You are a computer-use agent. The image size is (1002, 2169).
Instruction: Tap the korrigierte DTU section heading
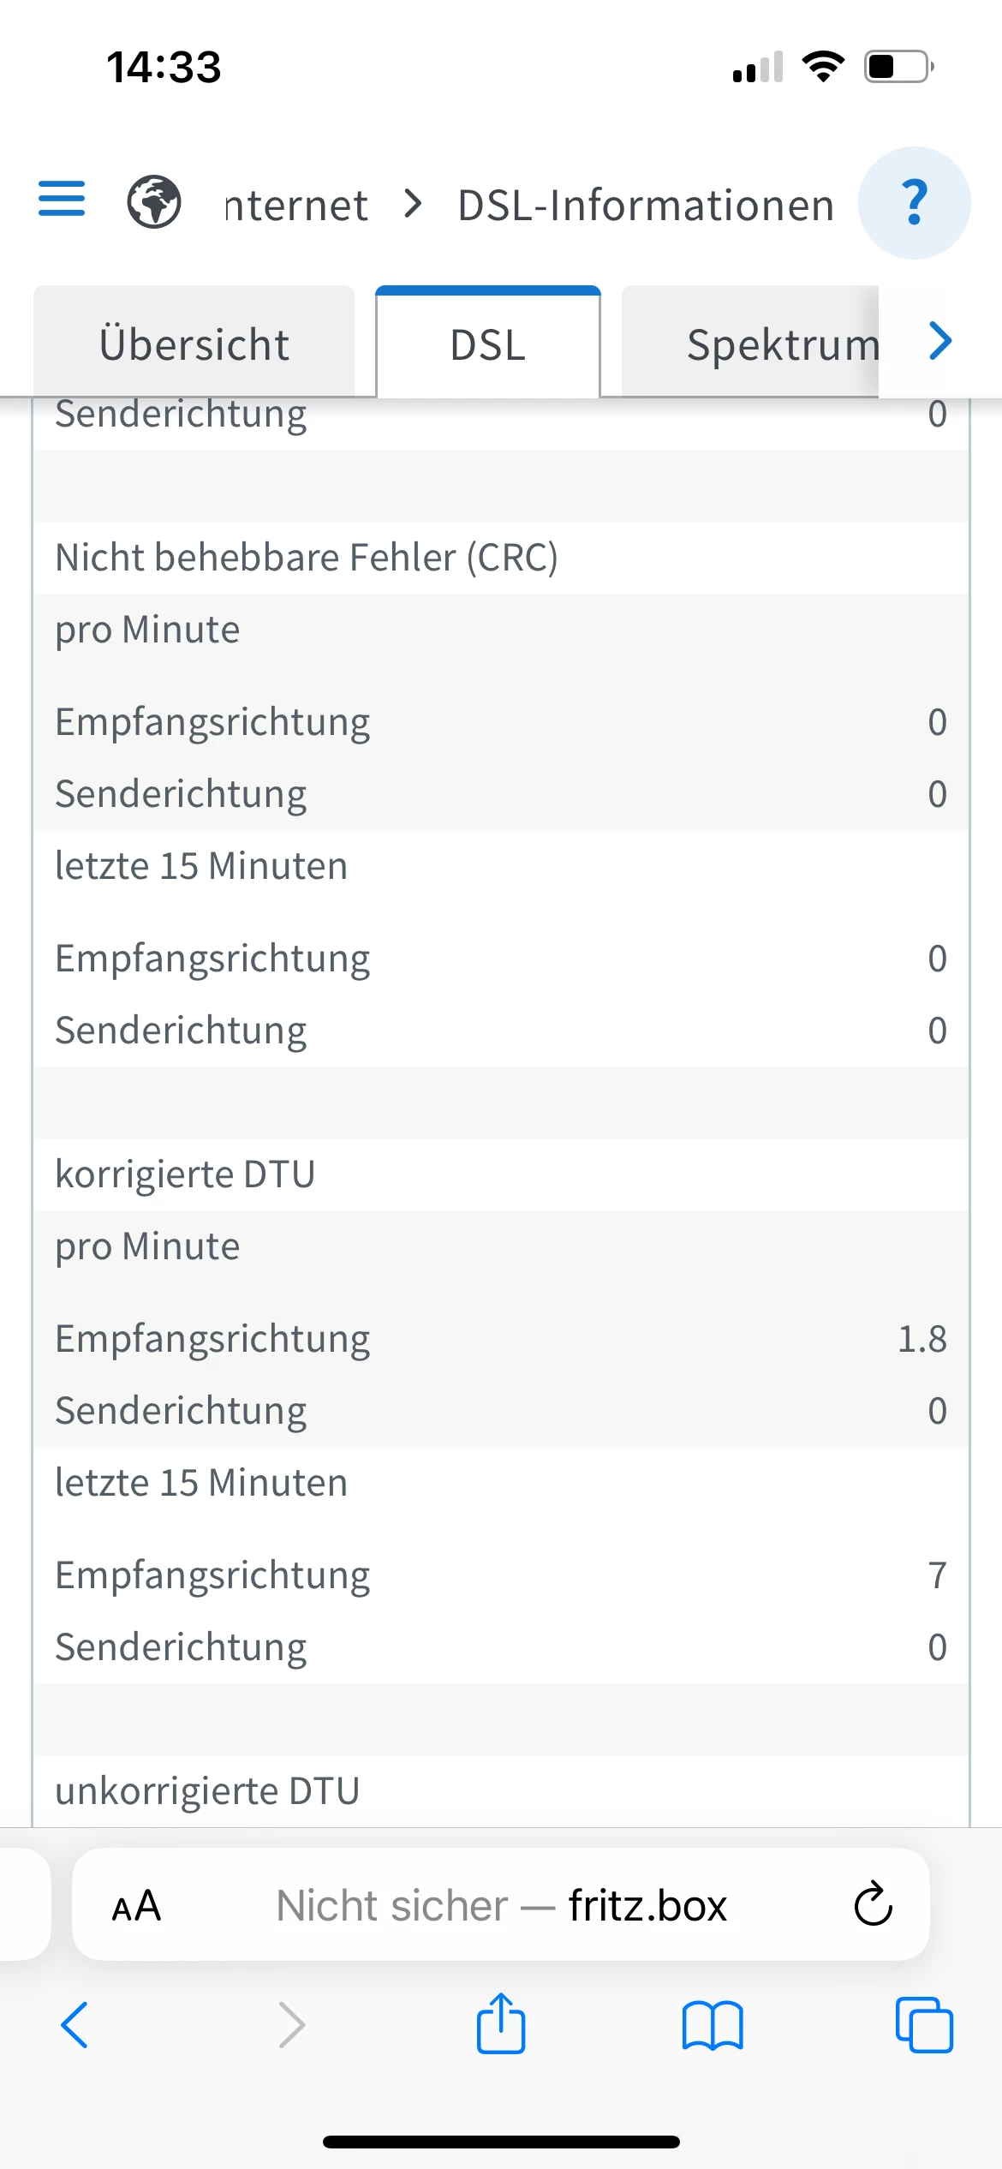[185, 1174]
